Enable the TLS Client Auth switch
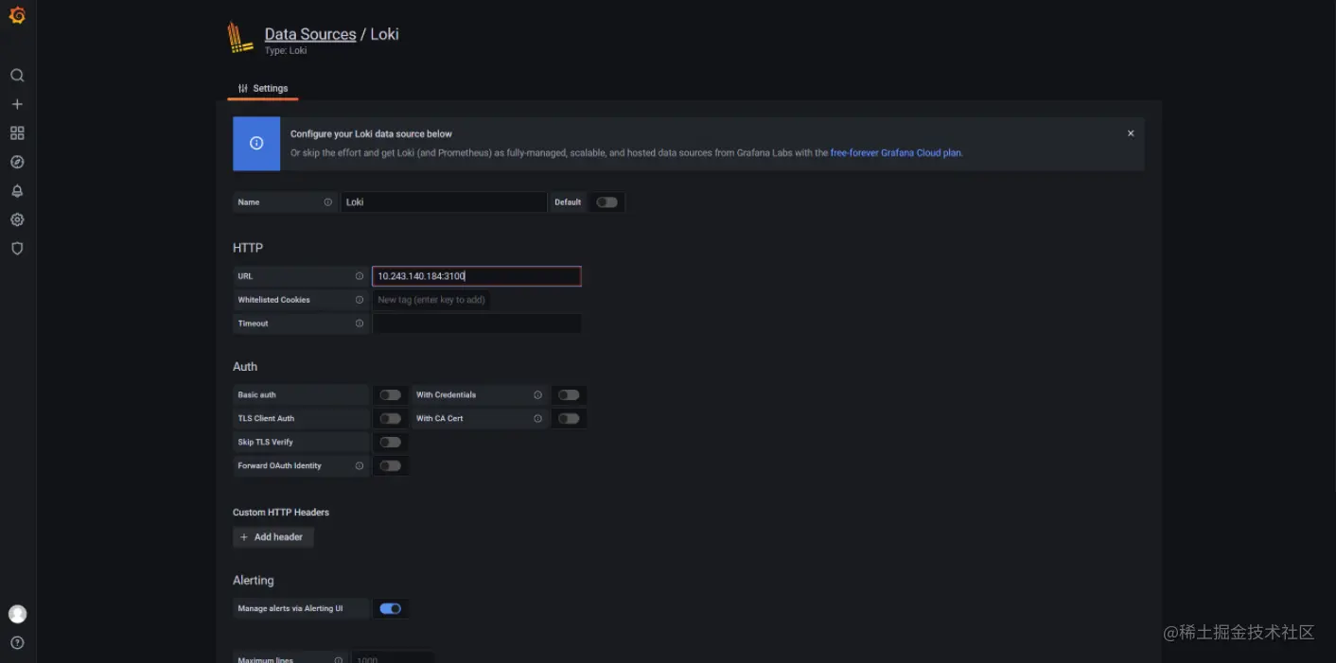Screen dimensions: 1336x663 (x=390, y=418)
